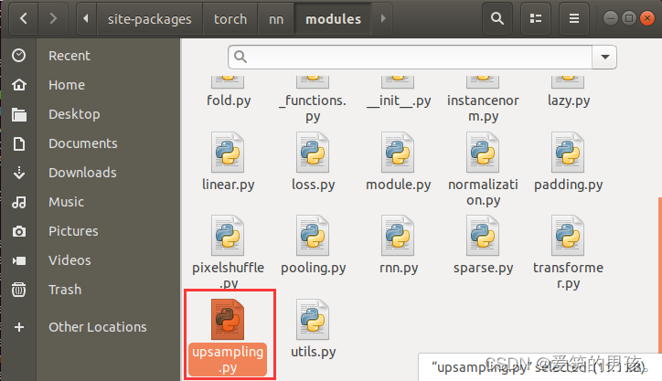
Task: Select the transformer.py file icon
Action: coord(568,236)
